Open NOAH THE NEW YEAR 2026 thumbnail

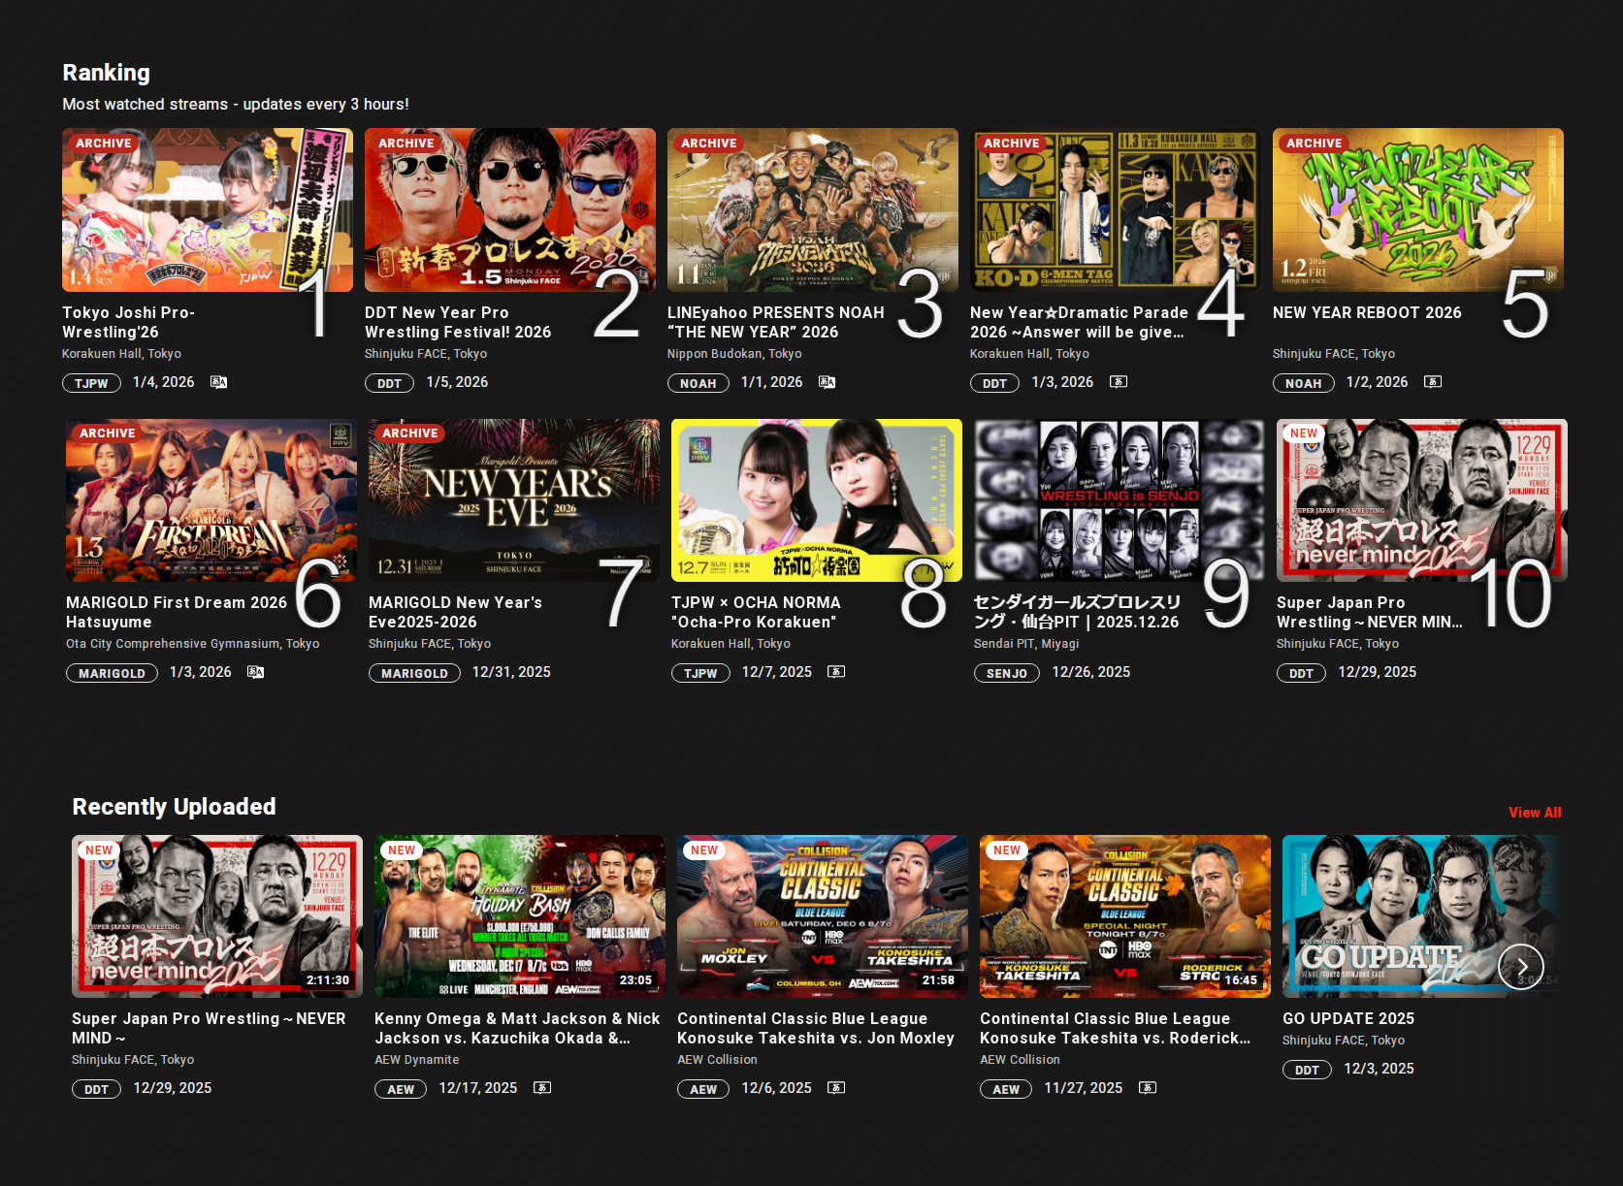click(813, 209)
